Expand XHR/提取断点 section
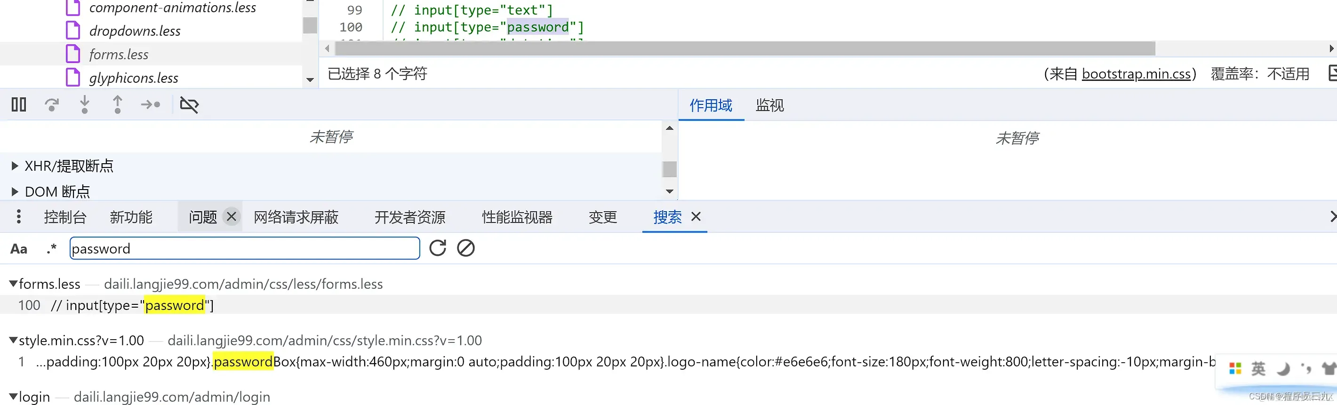Viewport: 1337px width, 405px height. click(15, 166)
